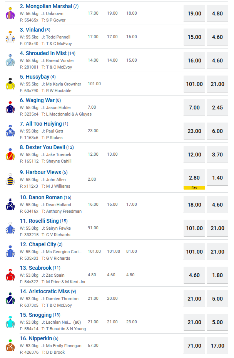Image resolution: width=234 pixels, height=358 pixels.
Task: Select Seabrook place odds 1.80
Action: point(217,275)
